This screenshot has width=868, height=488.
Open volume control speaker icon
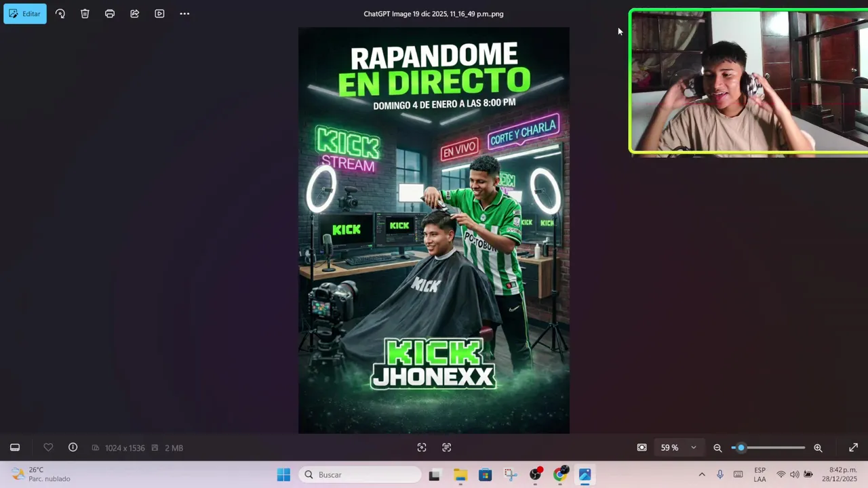point(794,474)
